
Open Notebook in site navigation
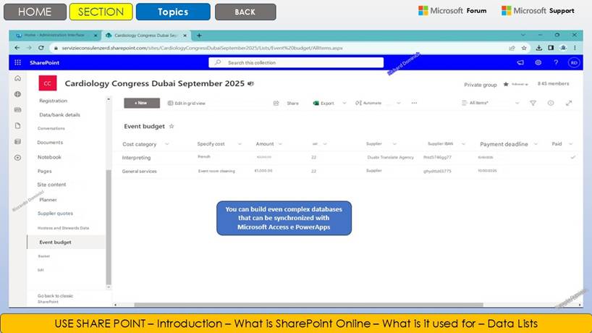point(49,157)
